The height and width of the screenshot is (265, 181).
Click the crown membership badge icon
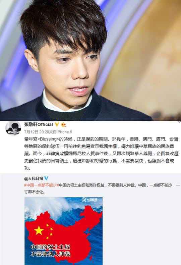tap(64, 124)
